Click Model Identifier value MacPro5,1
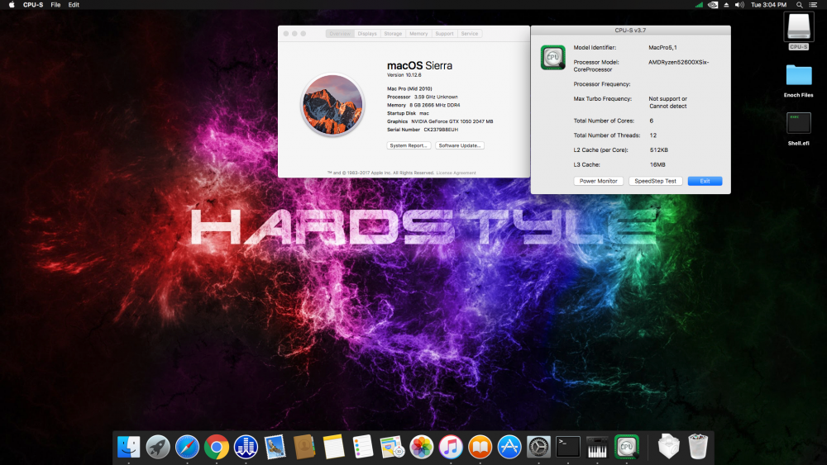Screen dimensions: 827x465 (662, 47)
